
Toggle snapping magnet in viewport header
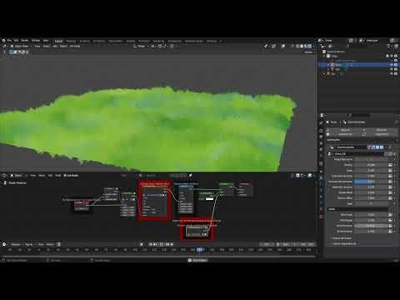[161, 46]
